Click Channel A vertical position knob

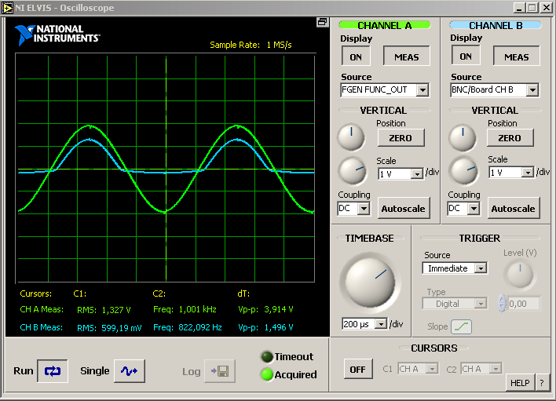(x=351, y=137)
